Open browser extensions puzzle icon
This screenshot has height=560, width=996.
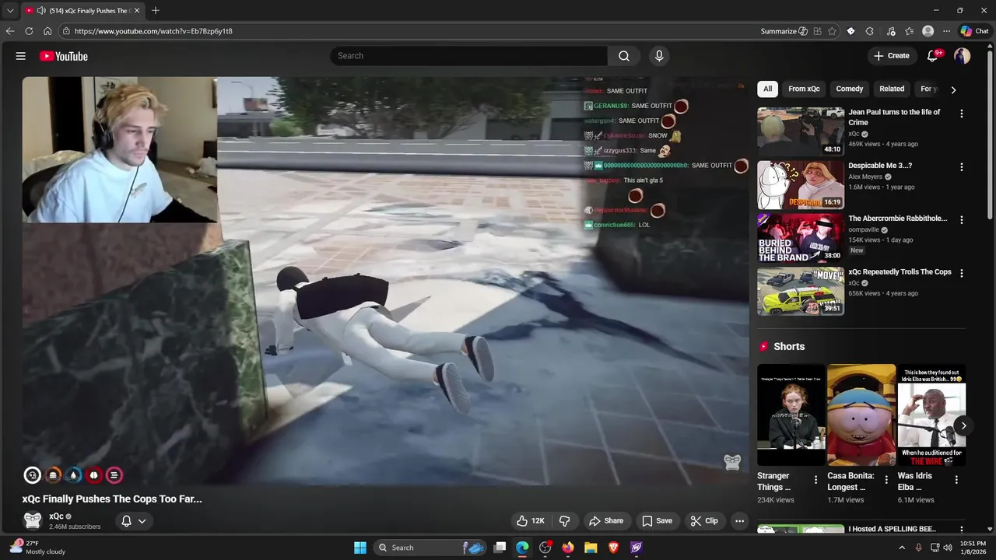pos(869,31)
